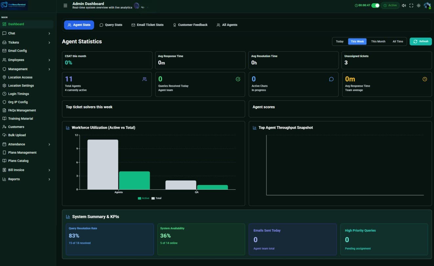Click the Bill Invoice icon
Screen dimensions: 434x266
coord(5,170)
